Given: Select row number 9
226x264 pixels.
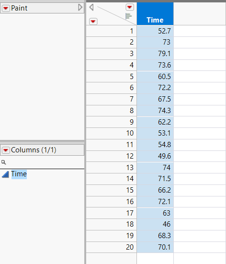Looking at the screenshot, I should (x=111, y=122).
